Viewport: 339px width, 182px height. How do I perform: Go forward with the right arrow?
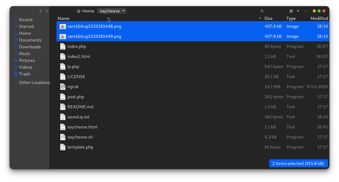pyautogui.click(x=47, y=11)
